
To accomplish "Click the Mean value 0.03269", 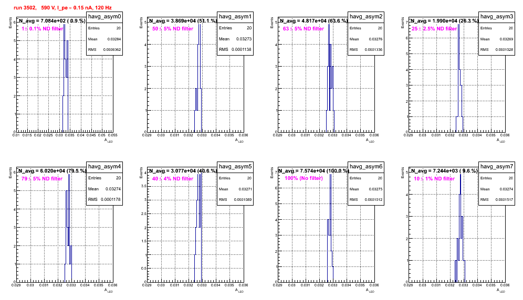I will (x=506, y=39).
